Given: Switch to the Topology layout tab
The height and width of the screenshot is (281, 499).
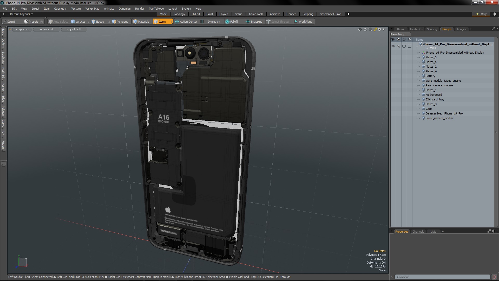Looking at the screenshot, I should (x=179, y=14).
